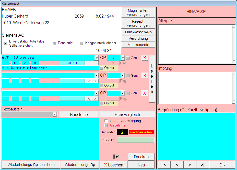Click the red X on the second medication row
This screenshot has width=237, height=170.
(145, 76)
